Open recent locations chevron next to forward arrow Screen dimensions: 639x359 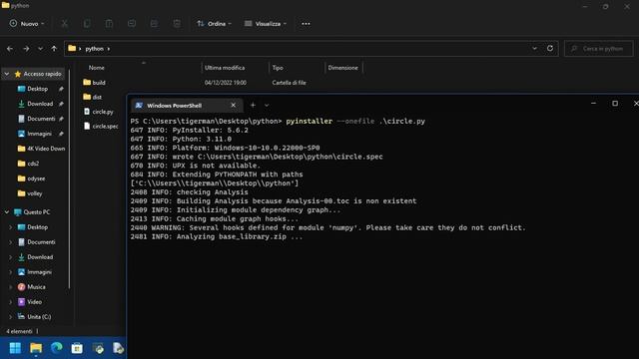40,49
